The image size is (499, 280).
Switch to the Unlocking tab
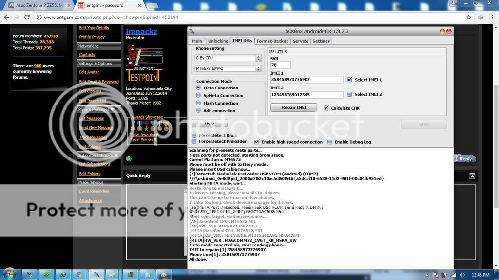tap(217, 41)
